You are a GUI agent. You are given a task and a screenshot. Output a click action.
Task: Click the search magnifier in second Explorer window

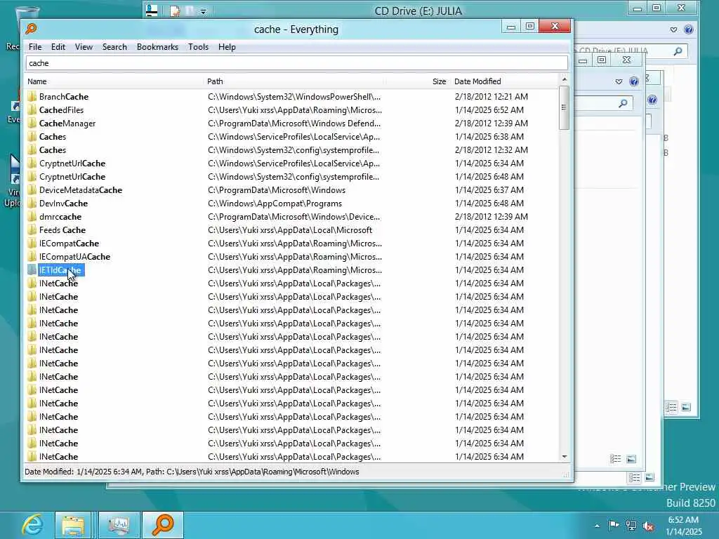[x=623, y=104]
